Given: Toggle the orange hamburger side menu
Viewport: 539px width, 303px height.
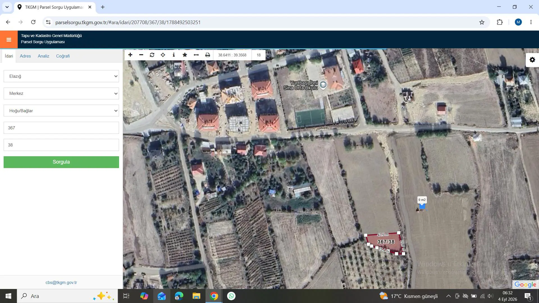Looking at the screenshot, I should [9, 40].
